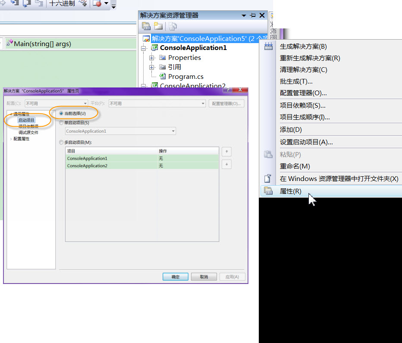Click the Properties toolbar icon in Solution Explorer
402x343 pixels.
[146, 26]
